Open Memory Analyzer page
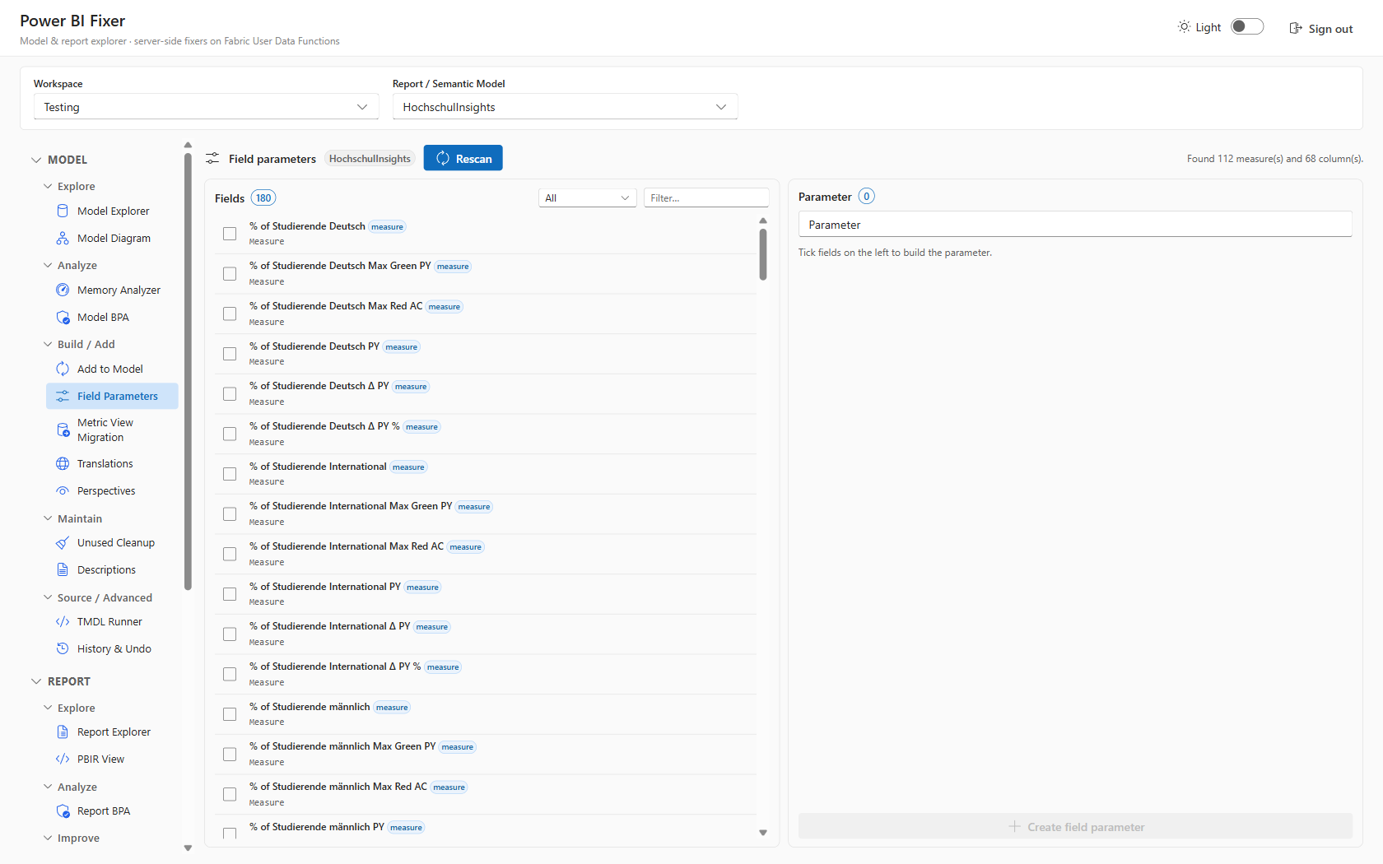 112,290
